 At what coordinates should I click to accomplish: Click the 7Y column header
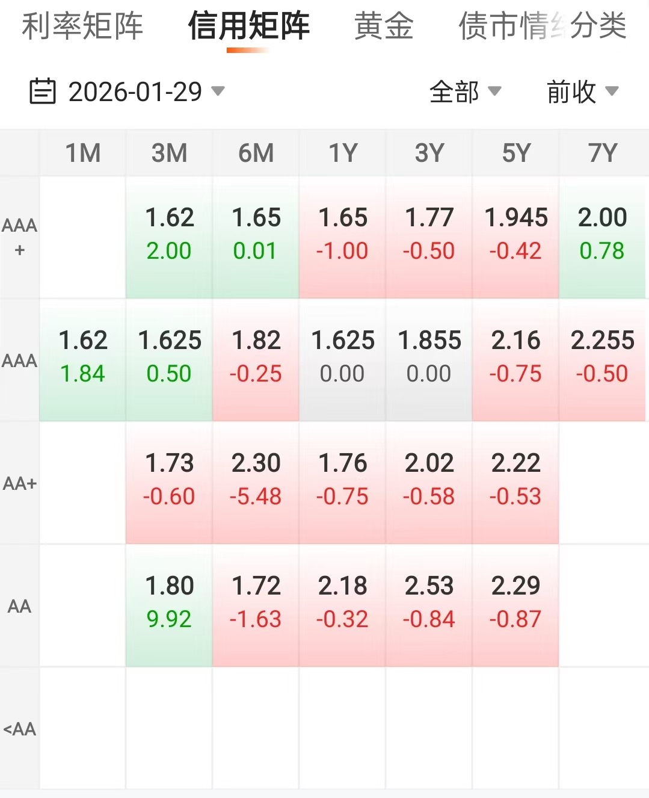[603, 153]
